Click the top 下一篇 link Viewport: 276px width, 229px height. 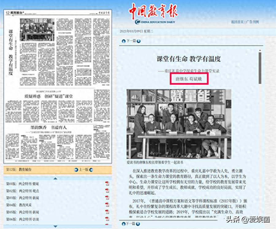[131, 41]
